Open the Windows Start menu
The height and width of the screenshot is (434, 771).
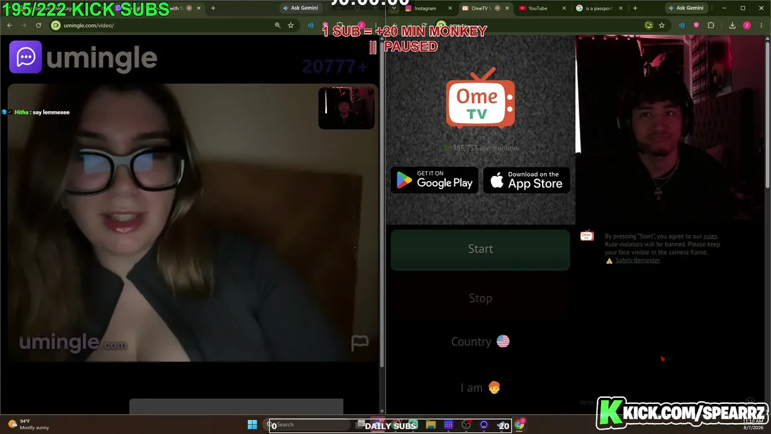click(x=252, y=425)
